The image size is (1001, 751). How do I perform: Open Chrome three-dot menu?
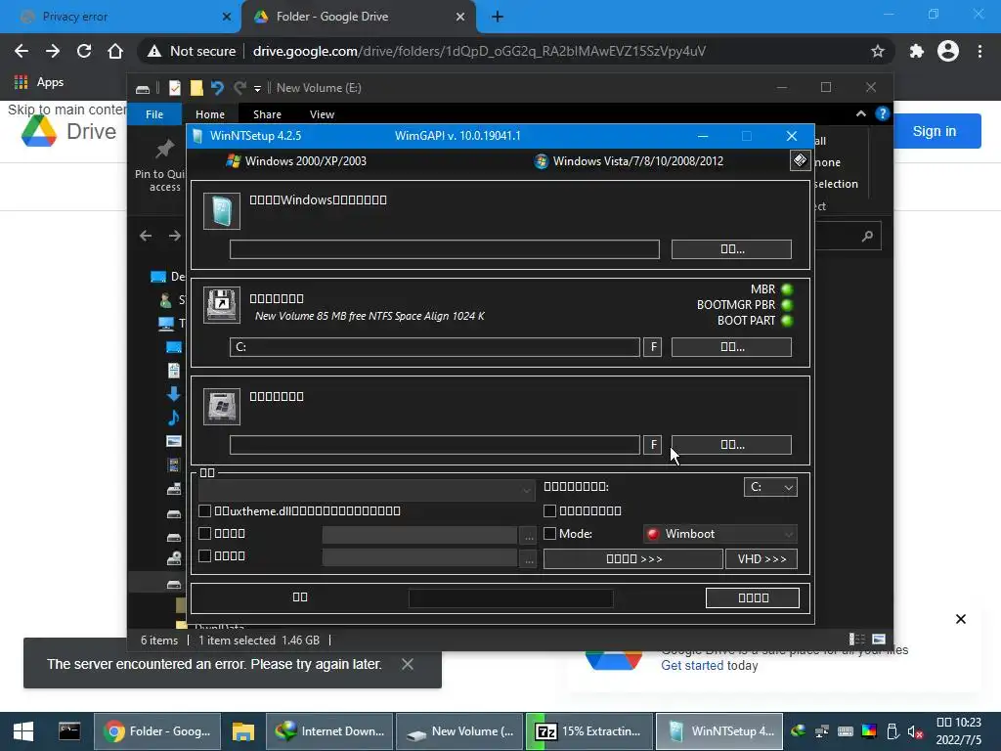click(x=979, y=51)
